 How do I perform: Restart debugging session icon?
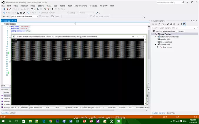tap(10, 9)
